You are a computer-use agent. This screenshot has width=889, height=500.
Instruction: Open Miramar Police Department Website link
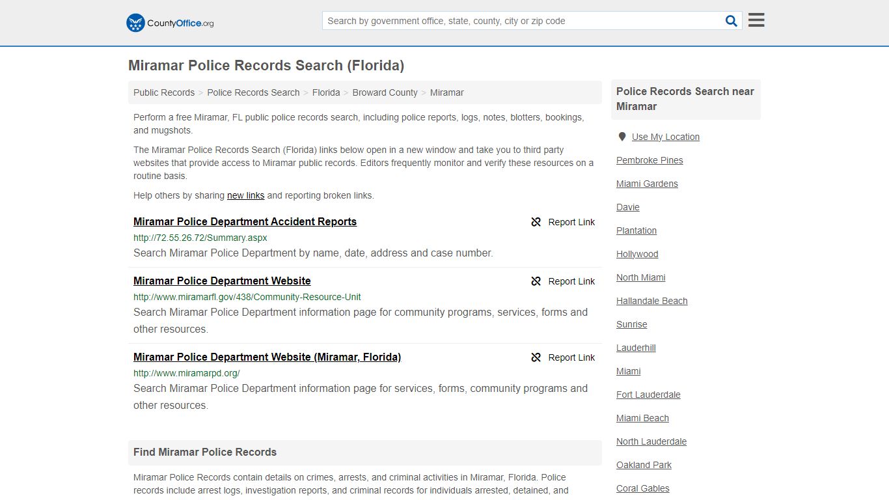222,281
